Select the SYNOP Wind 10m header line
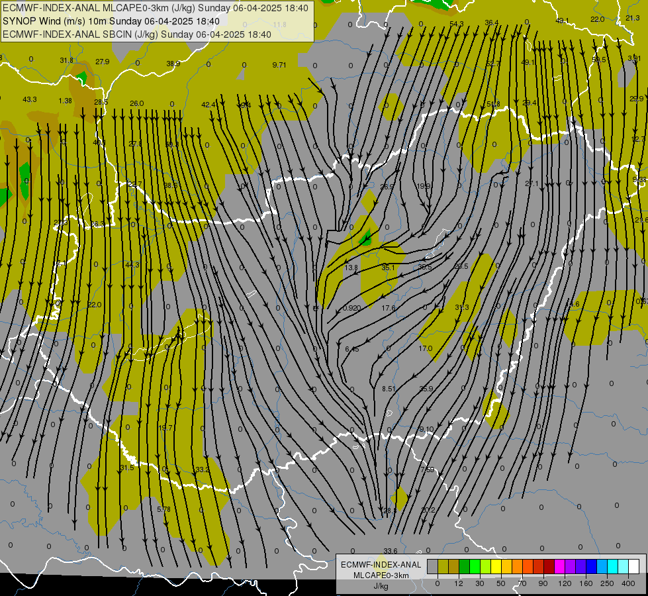The width and height of the screenshot is (648, 596). (x=111, y=21)
